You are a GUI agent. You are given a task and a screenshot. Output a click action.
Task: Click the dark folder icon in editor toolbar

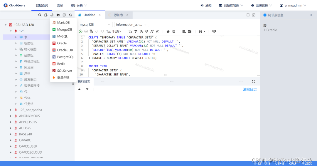click(190, 31)
